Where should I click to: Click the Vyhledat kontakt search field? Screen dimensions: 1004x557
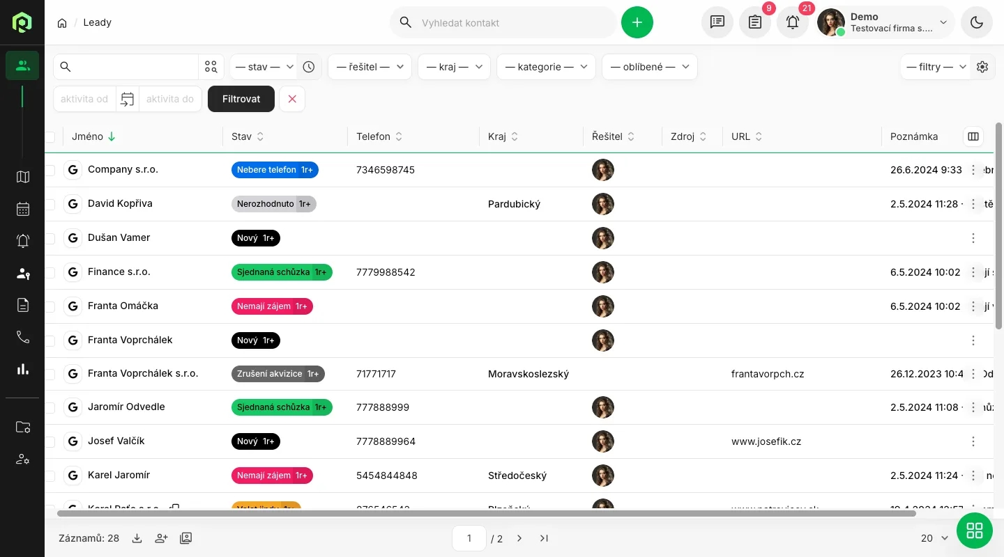pyautogui.click(x=512, y=22)
